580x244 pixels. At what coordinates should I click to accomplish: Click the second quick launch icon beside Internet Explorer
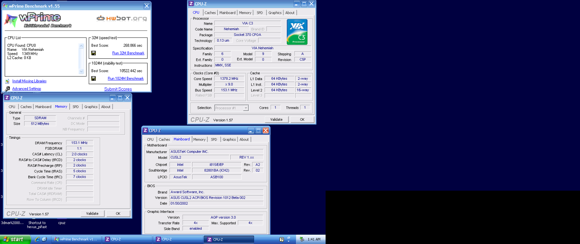(x=44, y=239)
